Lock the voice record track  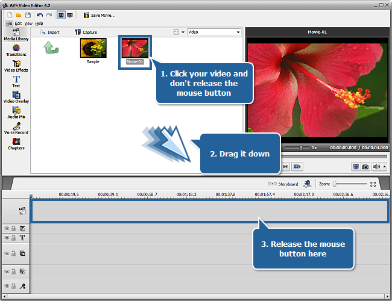coord(13,286)
